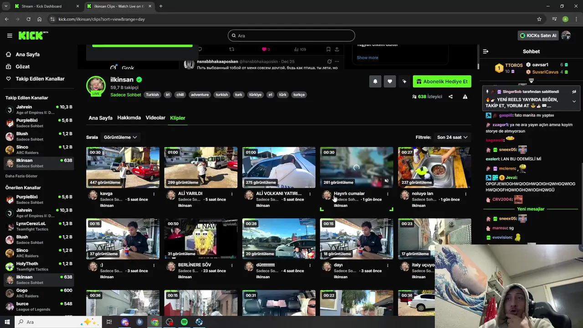Click Yeni mesajlar divider in chat
This screenshot has height=328, width=583.
(531, 209)
